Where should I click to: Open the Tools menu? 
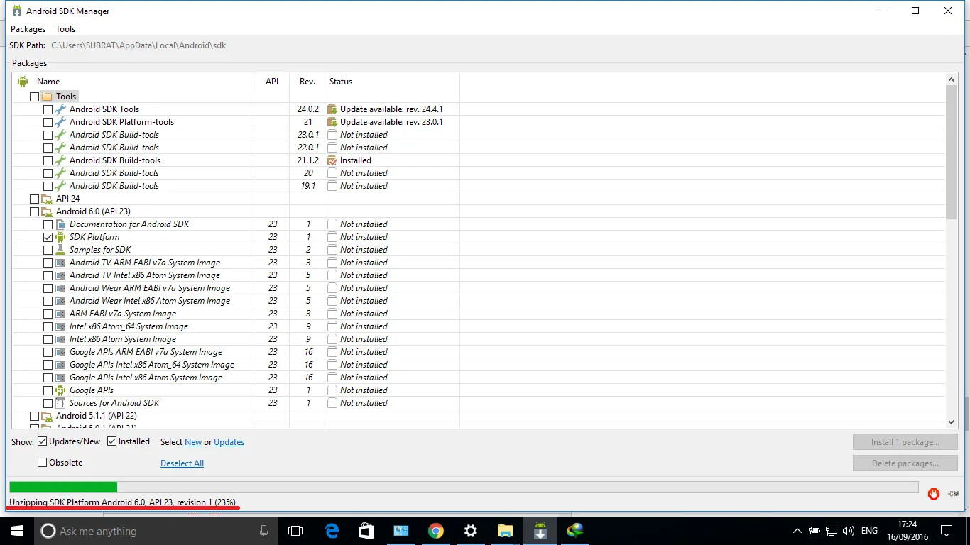tap(65, 29)
